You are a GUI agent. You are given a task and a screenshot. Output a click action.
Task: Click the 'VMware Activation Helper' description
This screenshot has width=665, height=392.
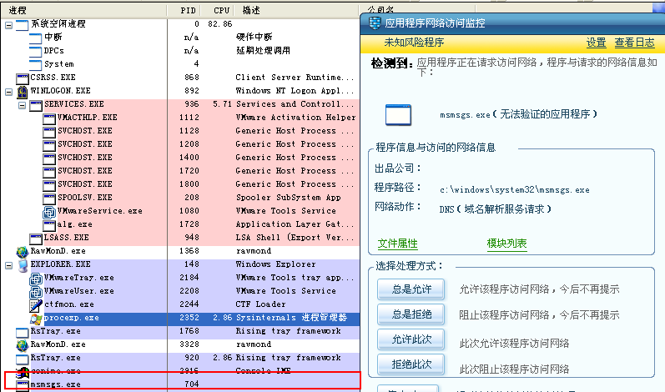tap(295, 118)
